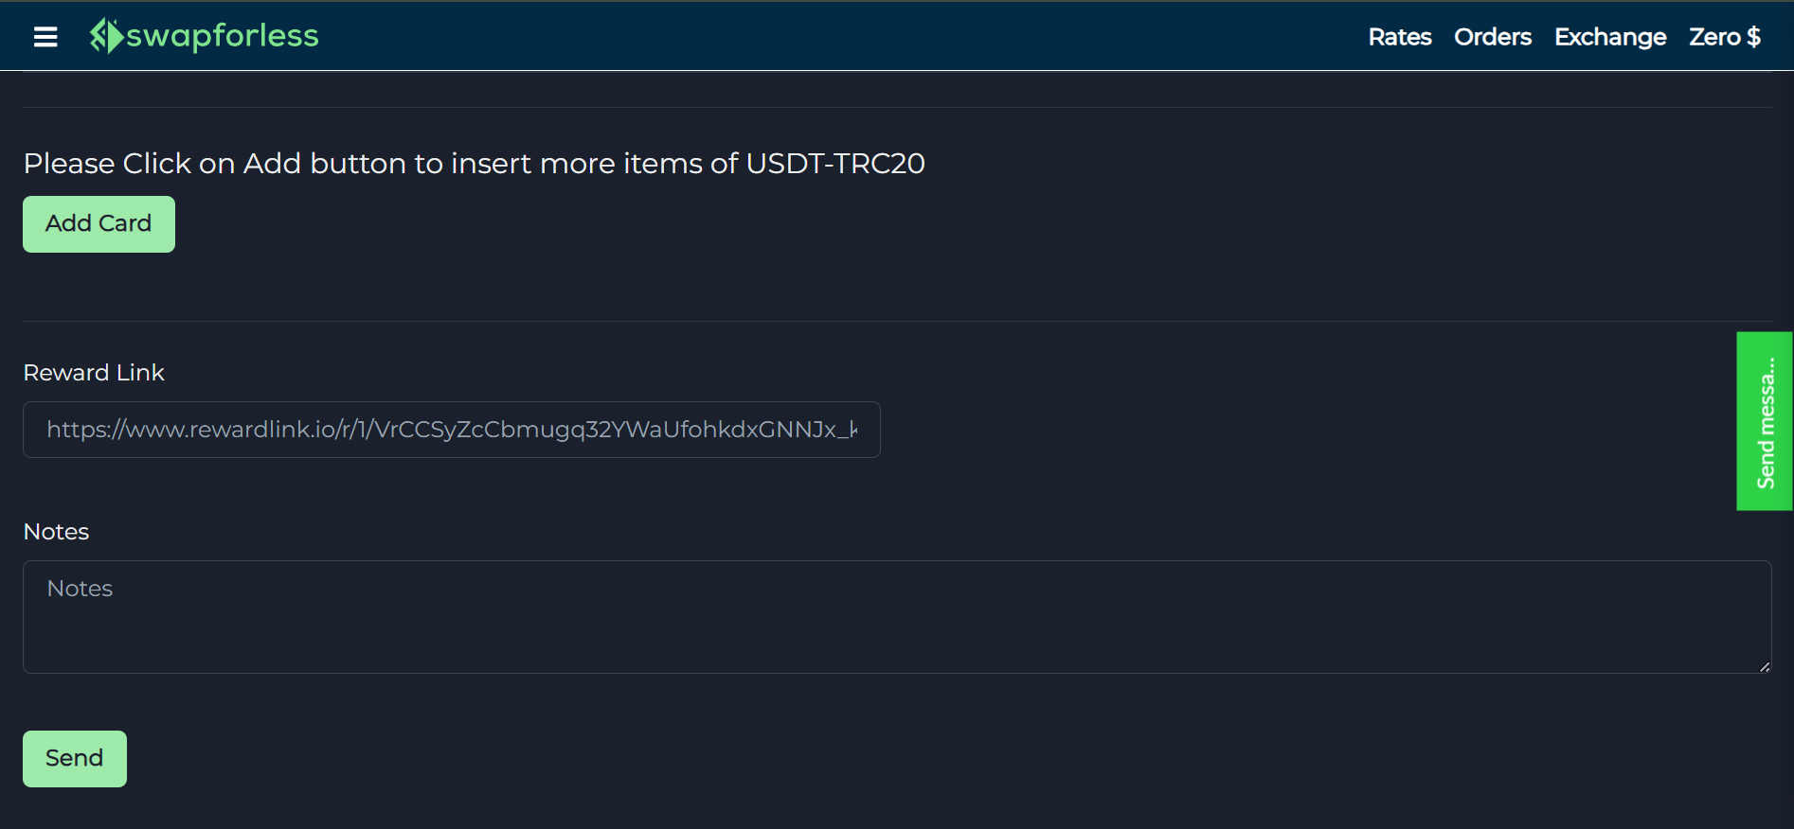1794x829 pixels.
Task: Click the USDT-TRC20 instruction heading
Action: [474, 163]
